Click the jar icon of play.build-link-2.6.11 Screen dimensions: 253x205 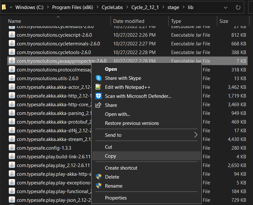12,156
